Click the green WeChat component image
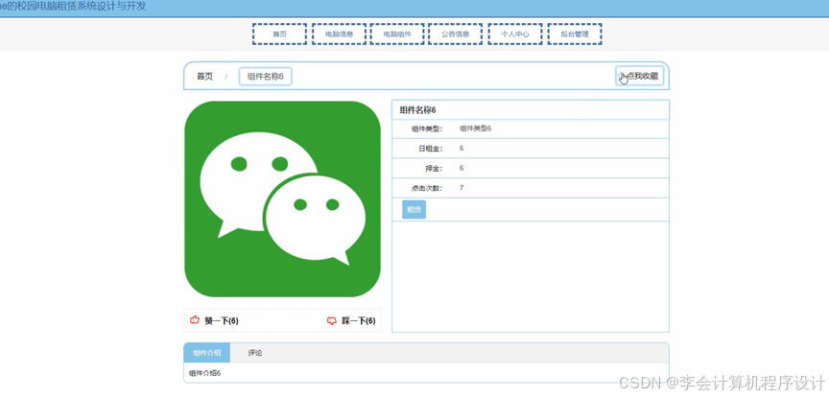The width and height of the screenshot is (829, 397). 282,199
